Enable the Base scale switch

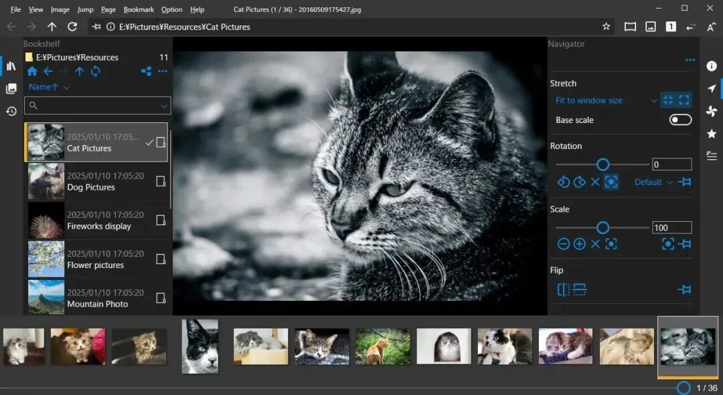[680, 120]
